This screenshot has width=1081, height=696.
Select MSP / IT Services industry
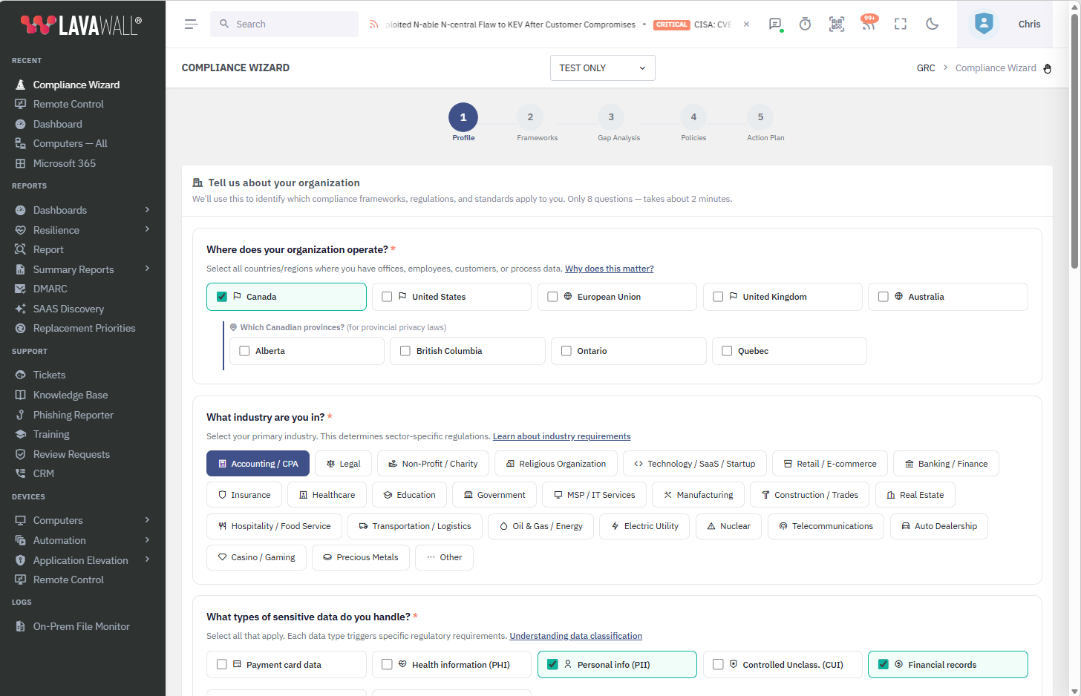[594, 495]
